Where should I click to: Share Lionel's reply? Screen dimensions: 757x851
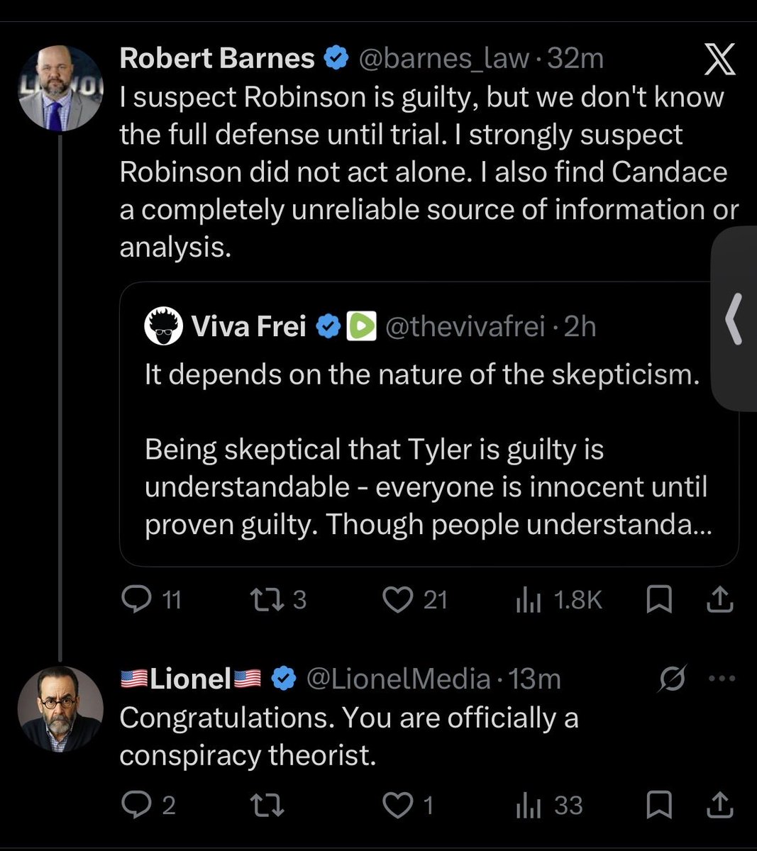click(x=719, y=806)
